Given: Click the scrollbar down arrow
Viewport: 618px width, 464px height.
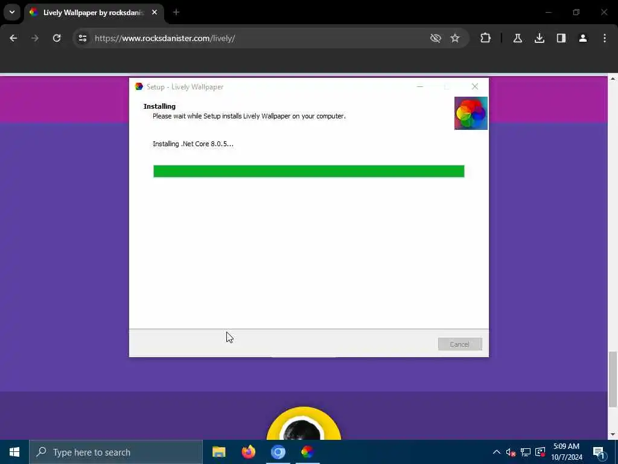Looking at the screenshot, I should tap(613, 434).
